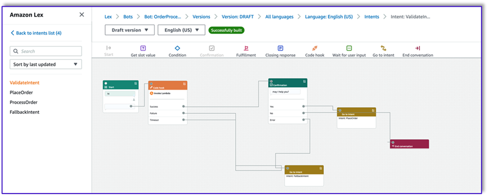
Task: Focus the intents Search field
Action: pos(46,51)
